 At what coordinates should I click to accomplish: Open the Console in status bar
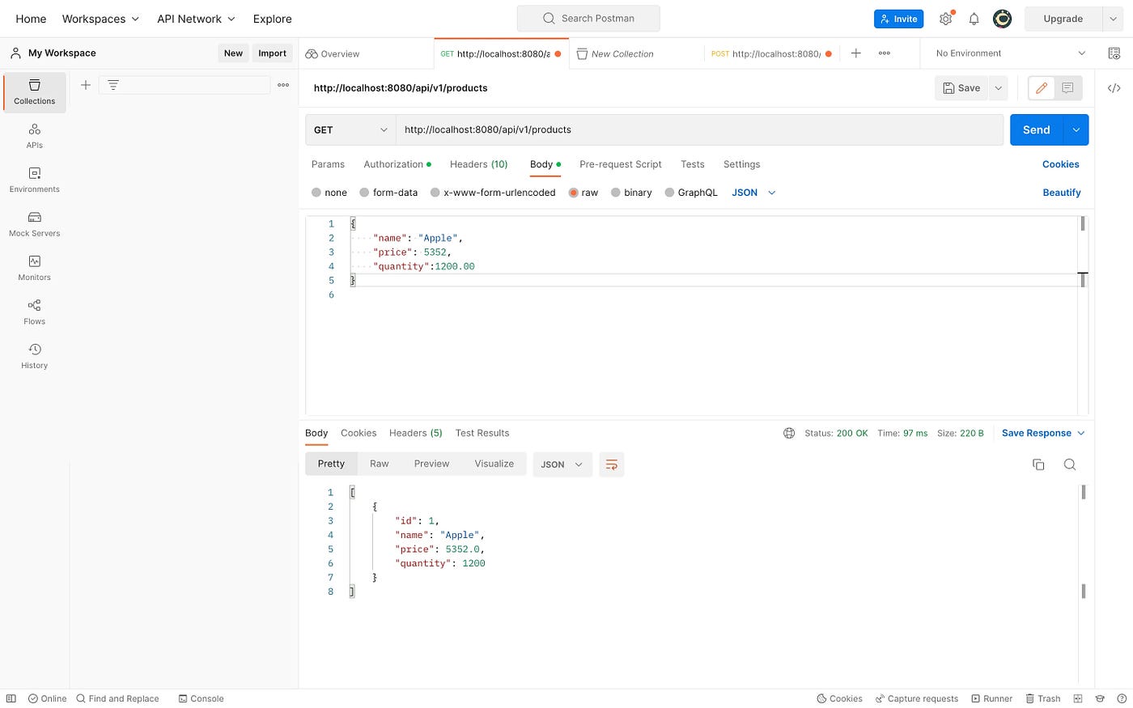[x=201, y=698]
